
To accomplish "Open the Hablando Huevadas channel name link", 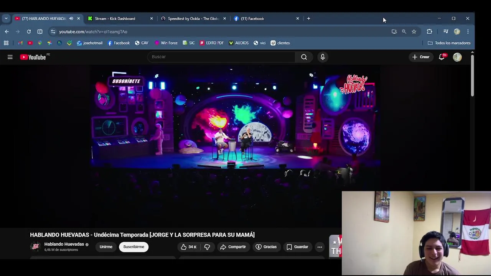I will coord(64,244).
